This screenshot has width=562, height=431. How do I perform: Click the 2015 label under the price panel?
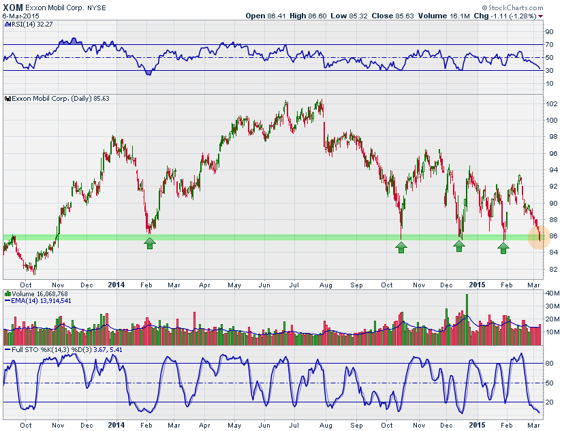pos(477,285)
